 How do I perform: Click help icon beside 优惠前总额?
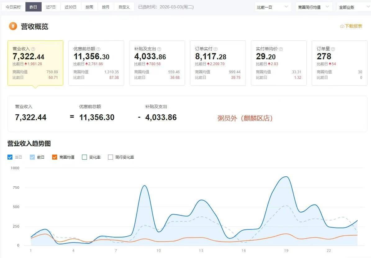pyautogui.click(x=98, y=49)
